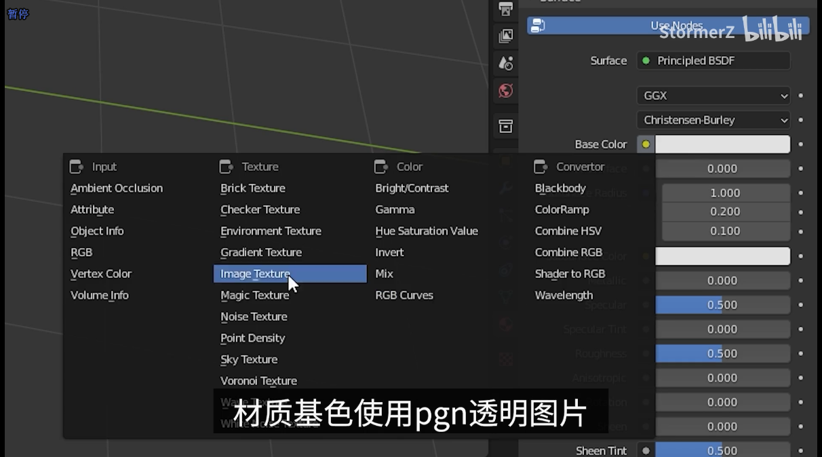The height and width of the screenshot is (457, 822).
Task: Switch to the Output properties tab
Action: [505, 9]
